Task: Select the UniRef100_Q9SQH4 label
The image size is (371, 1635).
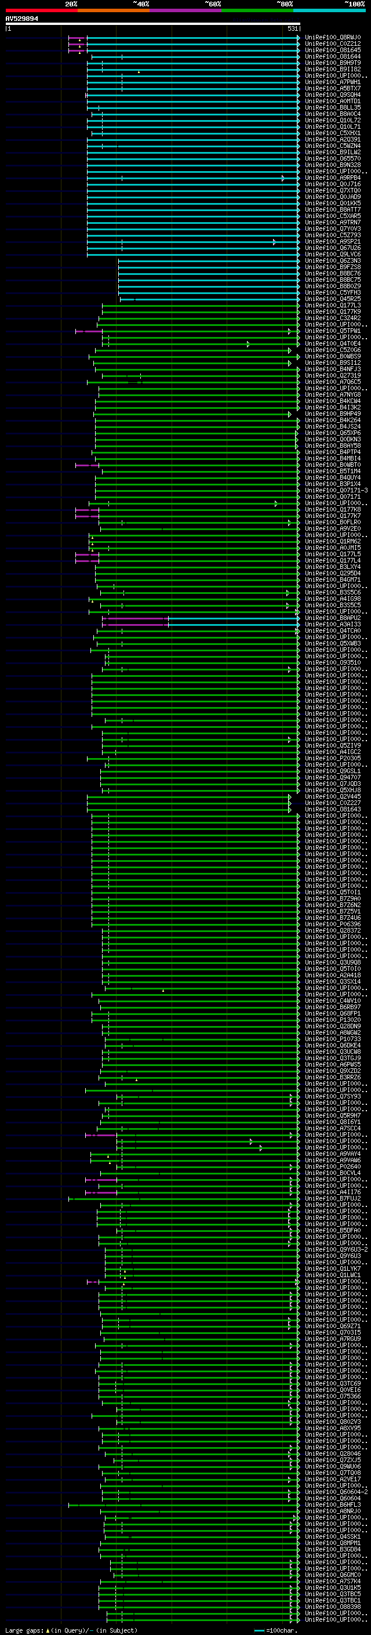Action: coord(333,95)
